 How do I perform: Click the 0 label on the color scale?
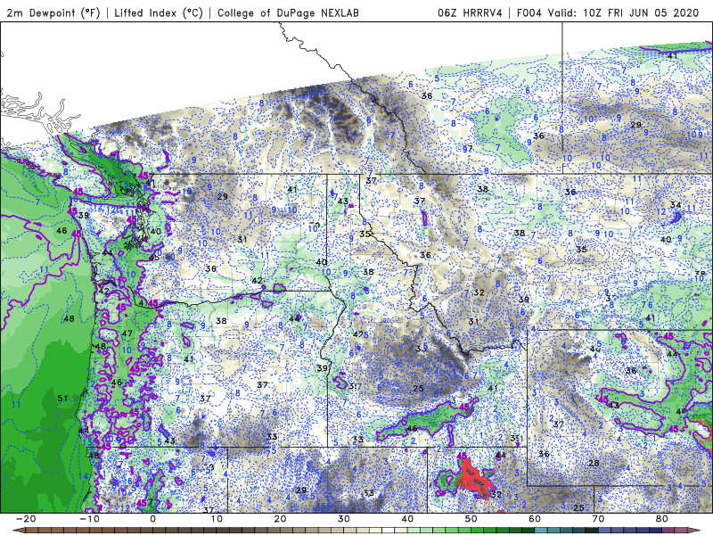tap(152, 519)
